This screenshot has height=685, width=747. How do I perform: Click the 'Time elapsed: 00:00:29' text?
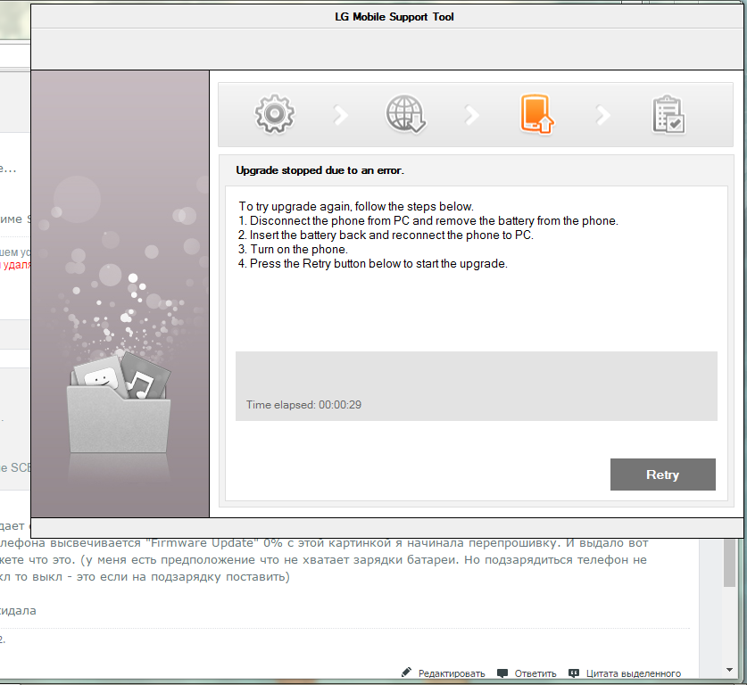(x=303, y=405)
